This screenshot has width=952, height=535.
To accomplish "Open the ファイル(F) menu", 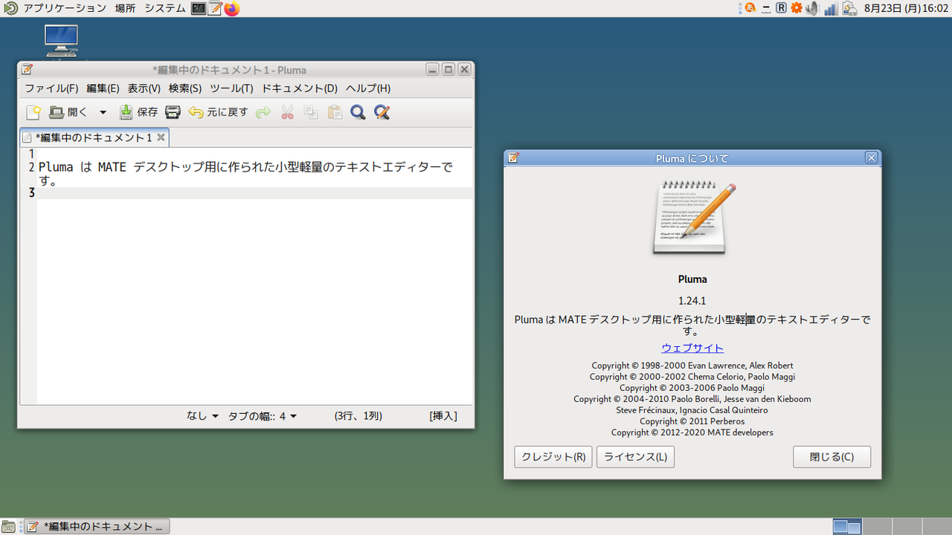I will 51,88.
